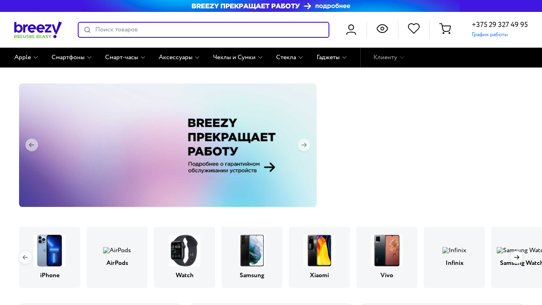542x305 pixels.
Task: Go to next banner slide
Action: [x=304, y=145]
